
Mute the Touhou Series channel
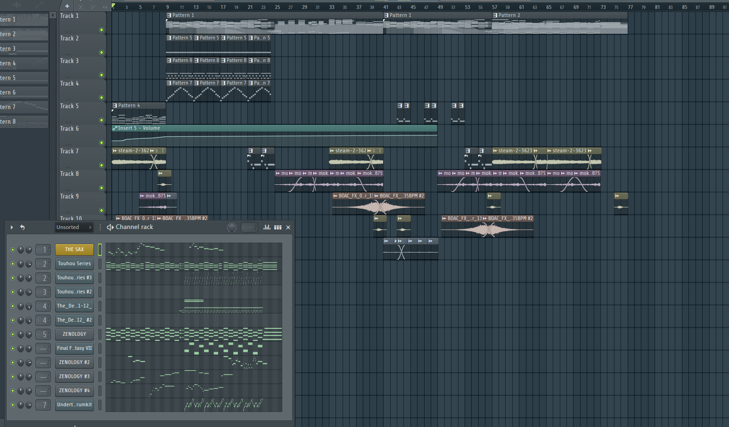point(13,264)
